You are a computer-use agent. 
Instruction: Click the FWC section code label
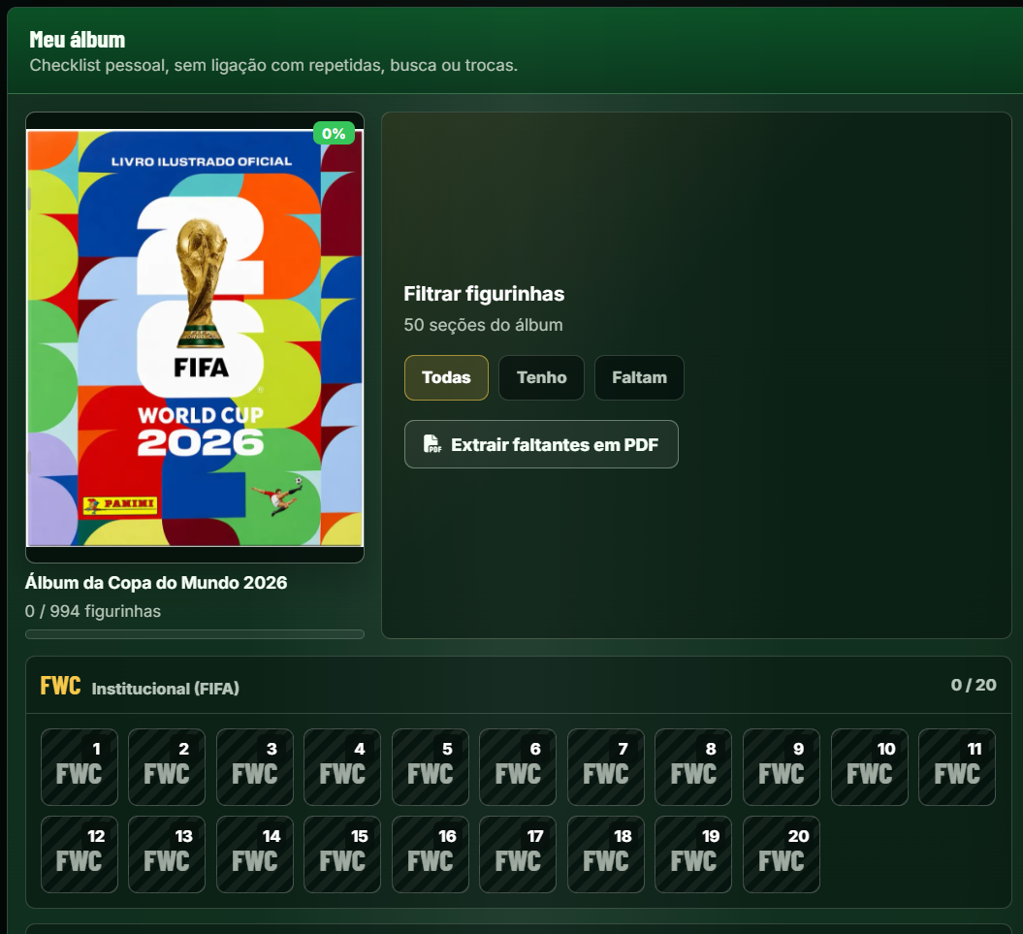tap(61, 686)
